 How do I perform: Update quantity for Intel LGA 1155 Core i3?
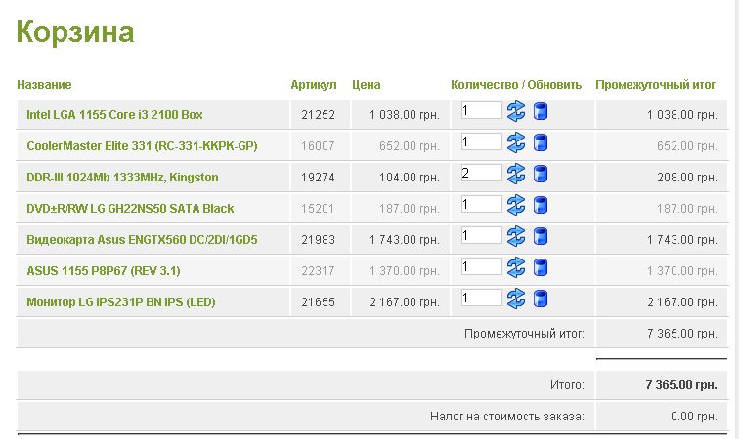[x=515, y=112]
